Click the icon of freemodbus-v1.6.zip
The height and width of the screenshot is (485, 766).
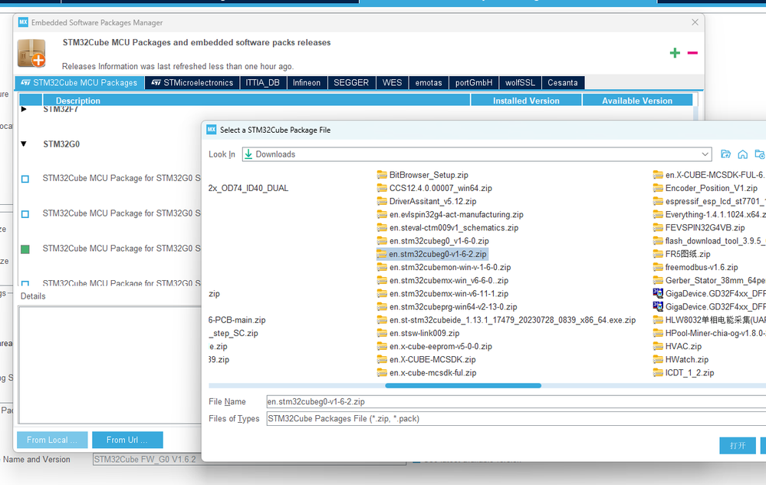tap(658, 267)
